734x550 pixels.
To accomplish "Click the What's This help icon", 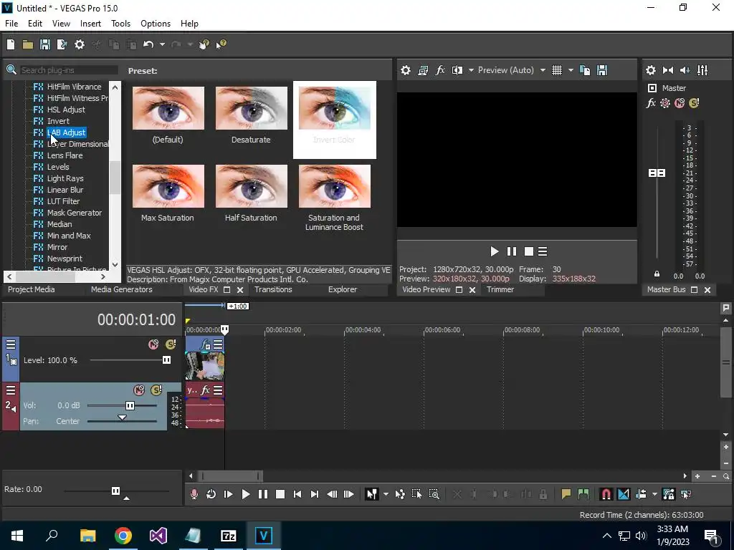I will click(221, 44).
